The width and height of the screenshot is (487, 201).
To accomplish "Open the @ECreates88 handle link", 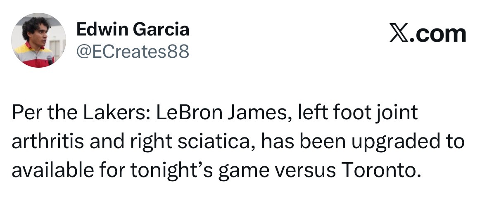I will pyautogui.click(x=133, y=51).
